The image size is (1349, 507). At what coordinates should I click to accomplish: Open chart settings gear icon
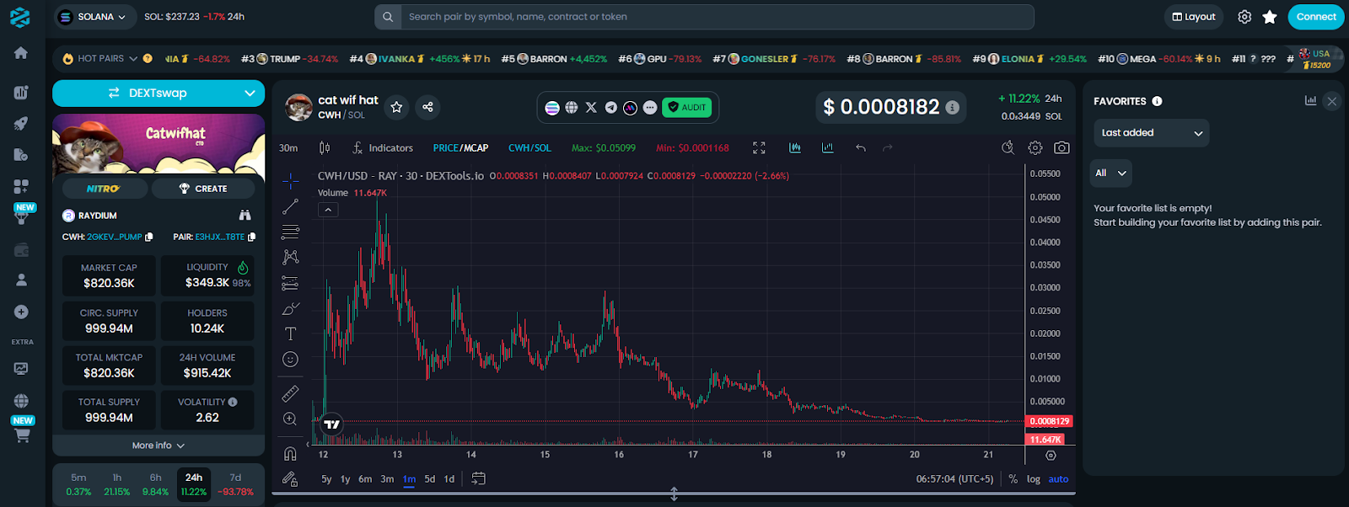coord(1035,148)
